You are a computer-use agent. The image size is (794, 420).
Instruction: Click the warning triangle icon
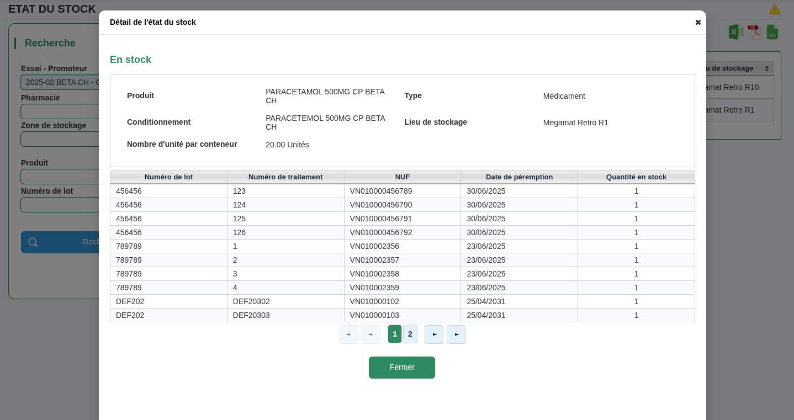775,9
